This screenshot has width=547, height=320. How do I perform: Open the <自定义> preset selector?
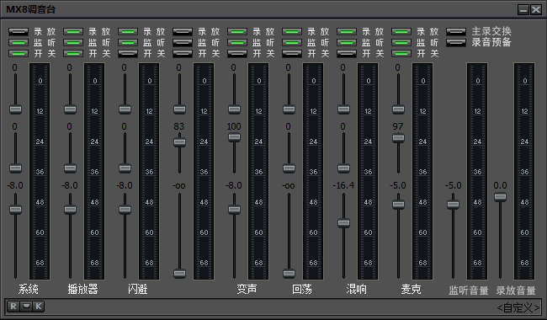click(x=518, y=307)
